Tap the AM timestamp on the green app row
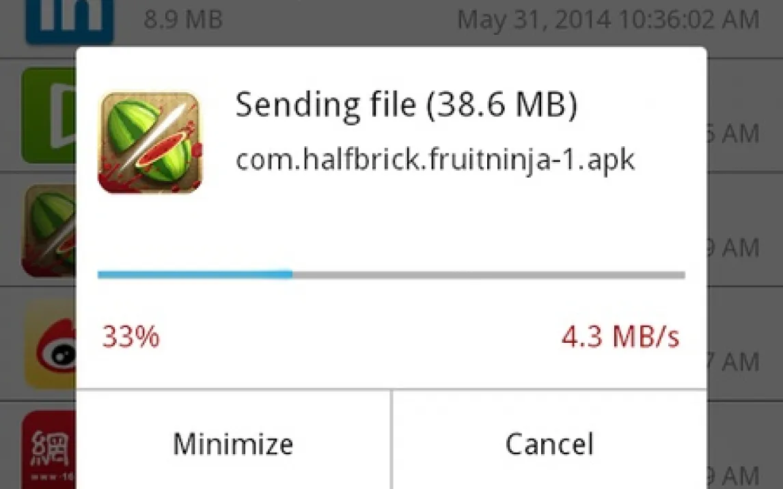The width and height of the screenshot is (783, 489). click(x=734, y=133)
